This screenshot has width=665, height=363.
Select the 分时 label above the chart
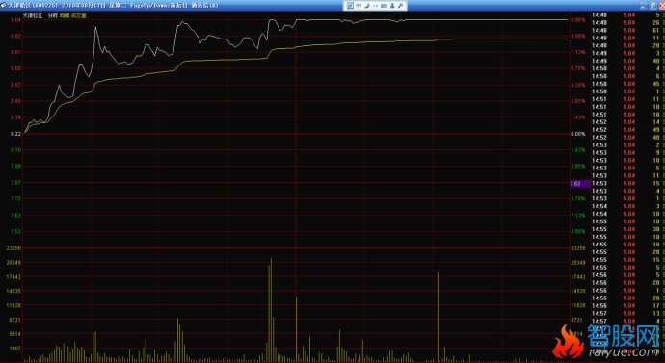tap(52, 15)
